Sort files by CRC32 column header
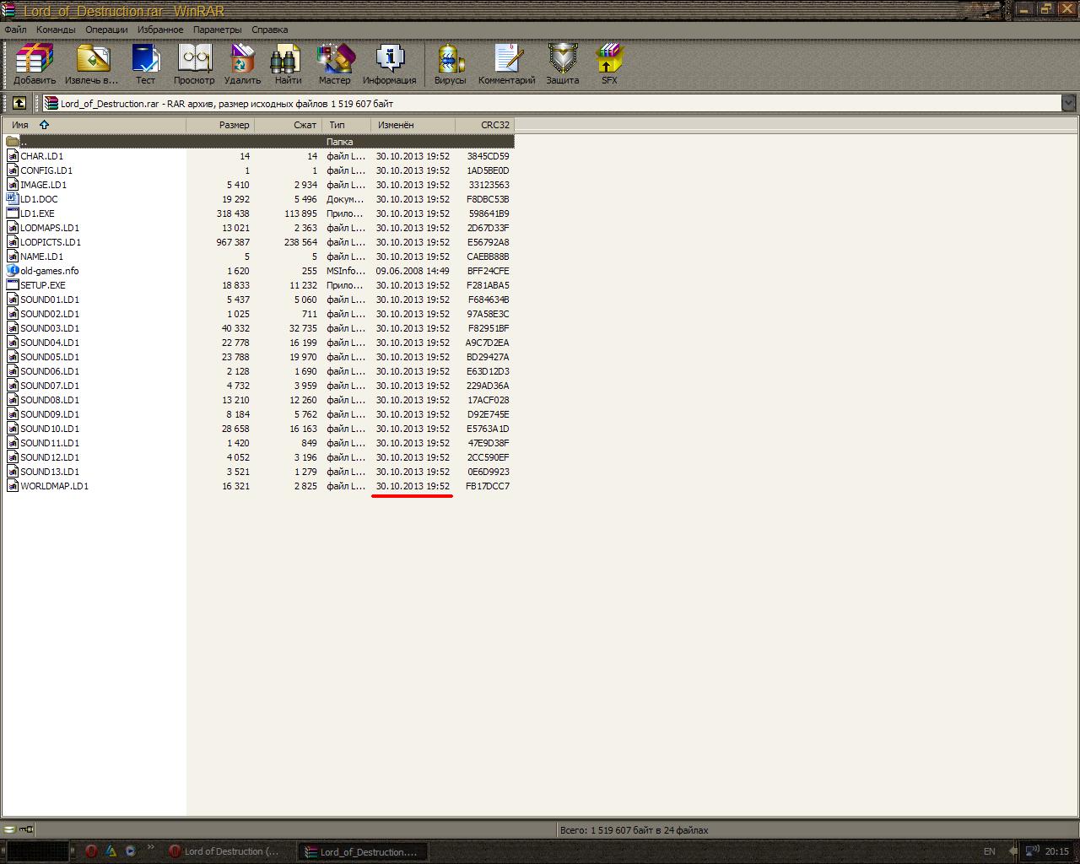 pyautogui.click(x=484, y=125)
